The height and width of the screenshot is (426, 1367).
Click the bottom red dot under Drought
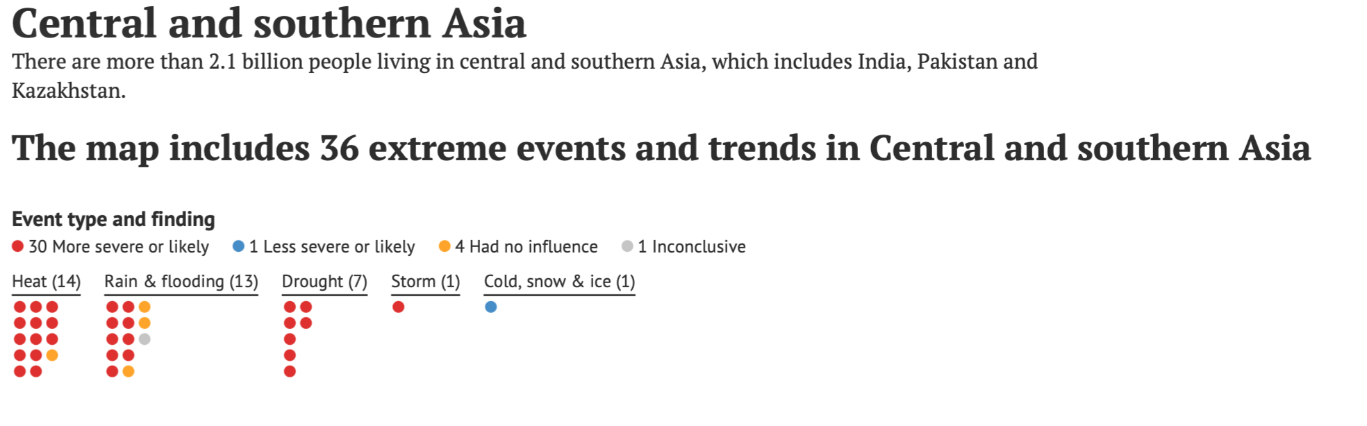[x=290, y=372]
